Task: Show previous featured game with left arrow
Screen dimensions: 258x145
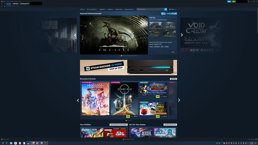Action: (x=75, y=35)
